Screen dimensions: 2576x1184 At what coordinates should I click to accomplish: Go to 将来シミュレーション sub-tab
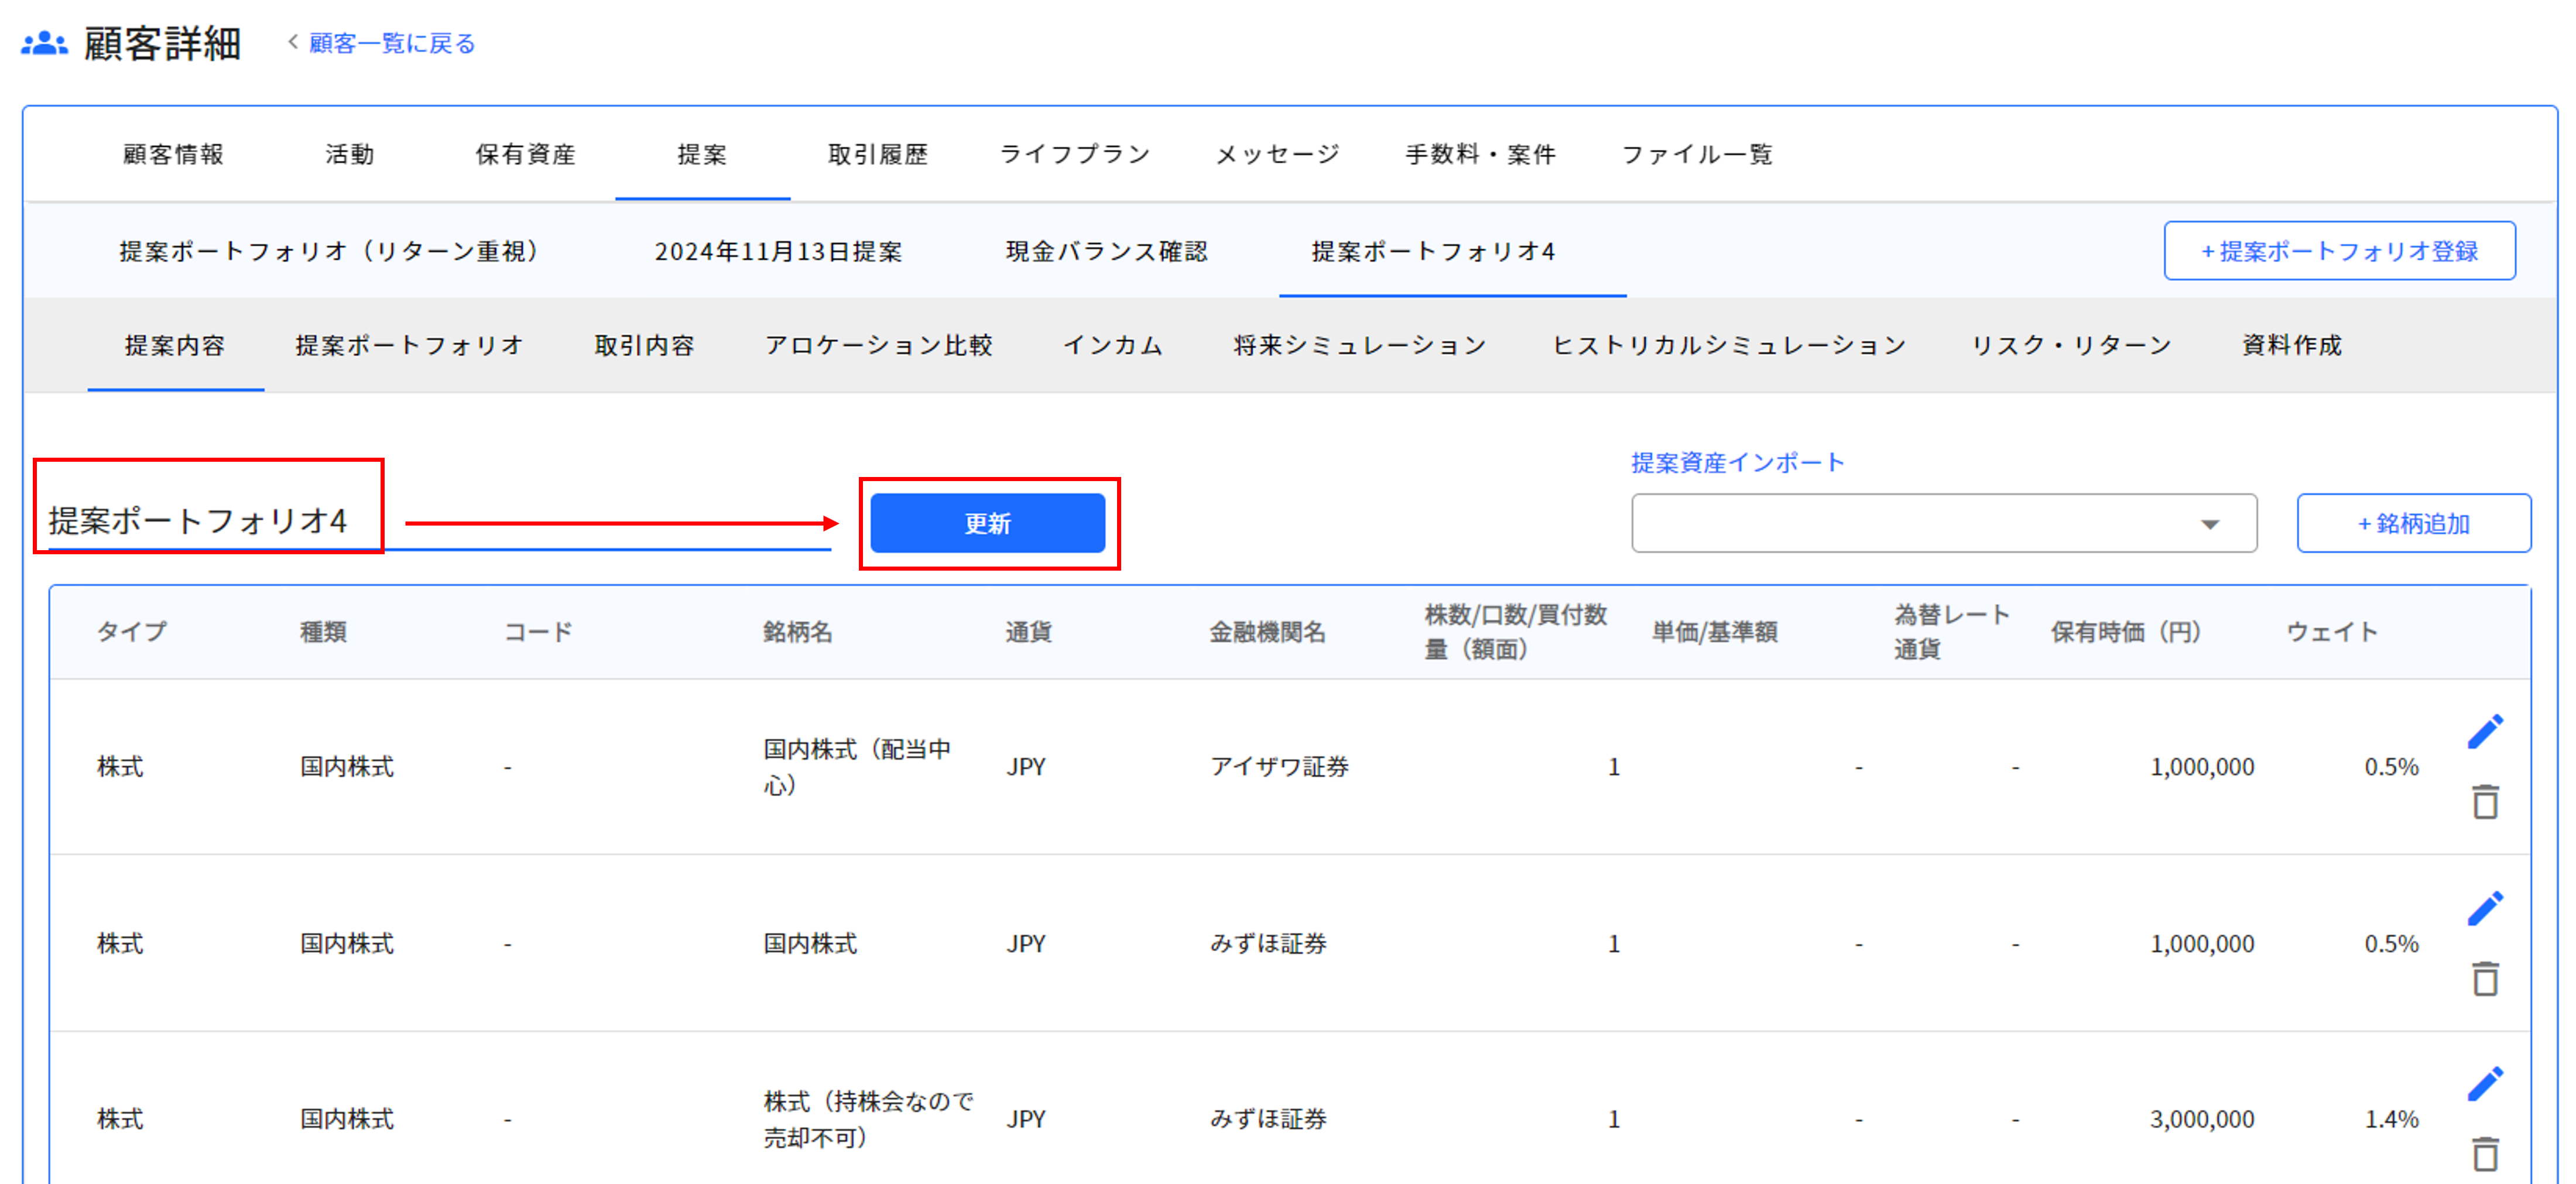[1359, 345]
